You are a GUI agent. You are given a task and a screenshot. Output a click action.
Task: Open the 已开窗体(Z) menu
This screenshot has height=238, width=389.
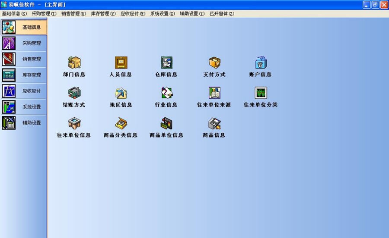pos(222,14)
